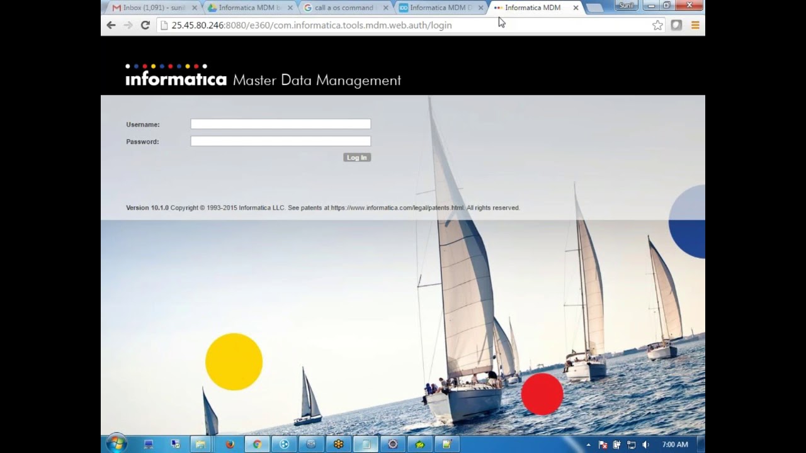
Task: Open a new browser tab
Action: pyautogui.click(x=594, y=8)
